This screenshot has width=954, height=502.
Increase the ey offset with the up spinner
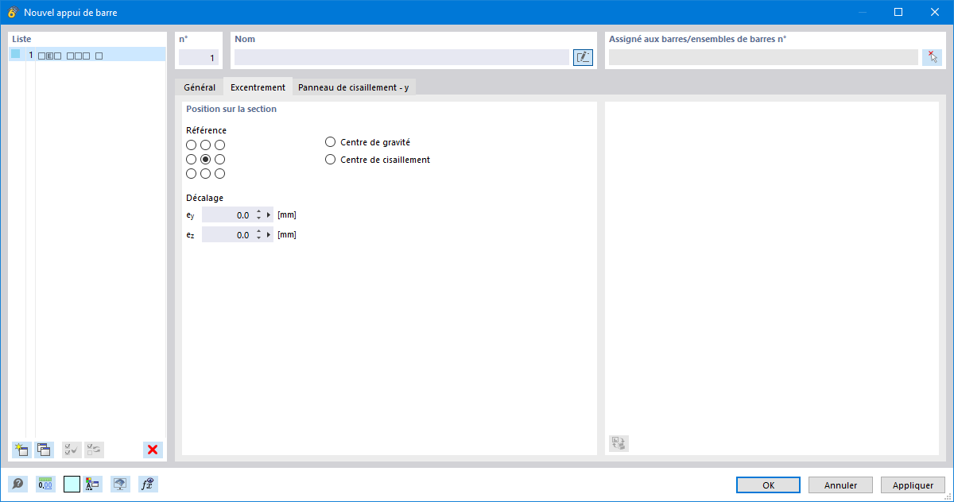coord(259,211)
